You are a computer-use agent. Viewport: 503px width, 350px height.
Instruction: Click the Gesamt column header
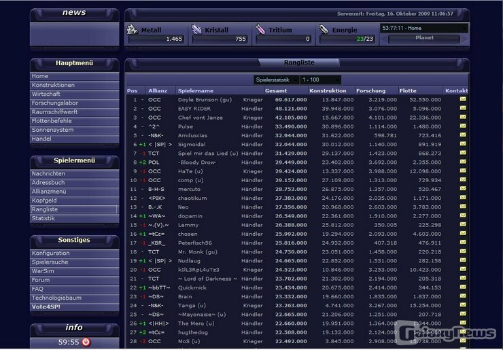point(276,91)
